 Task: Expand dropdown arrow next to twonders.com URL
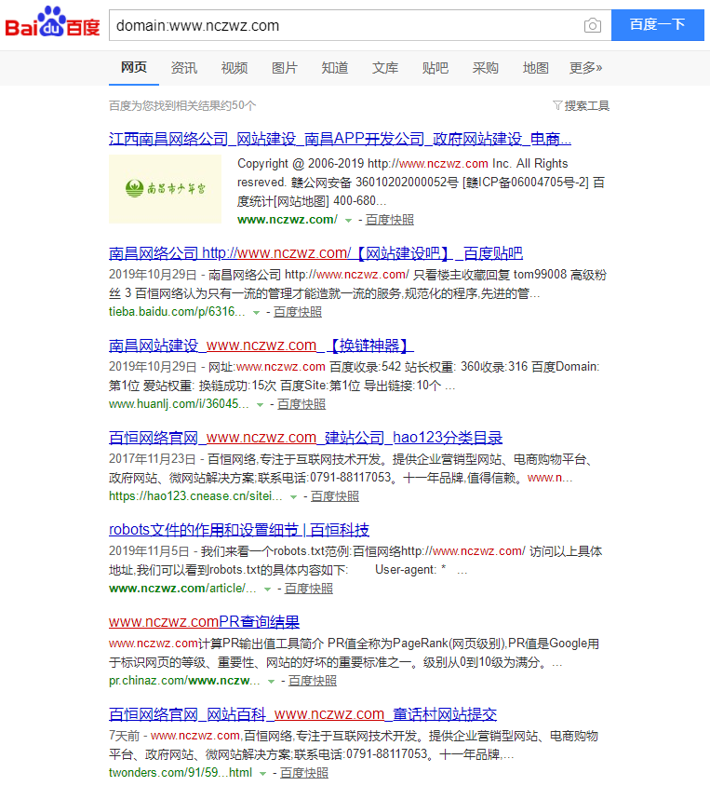pyautogui.click(x=262, y=774)
